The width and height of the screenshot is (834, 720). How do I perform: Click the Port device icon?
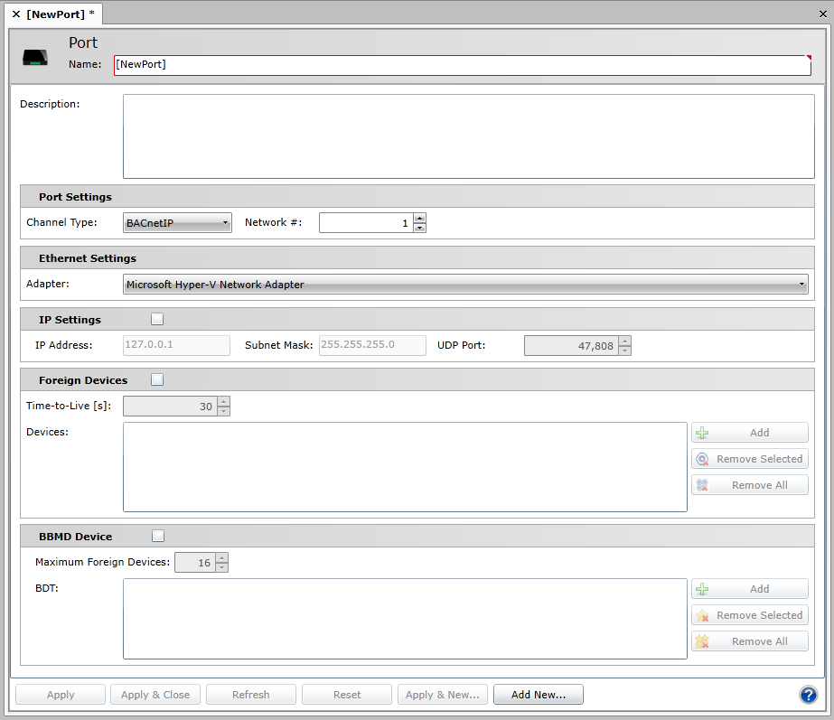[35, 58]
